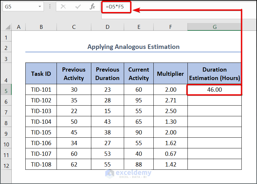
Task: Click the Enter checkmark formula bar icon
Action: click(x=78, y=7)
